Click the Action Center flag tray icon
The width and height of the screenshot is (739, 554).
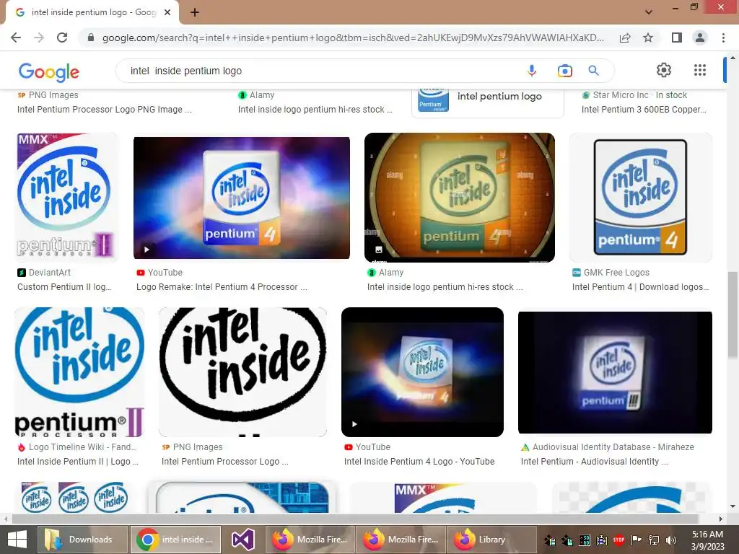pos(637,540)
